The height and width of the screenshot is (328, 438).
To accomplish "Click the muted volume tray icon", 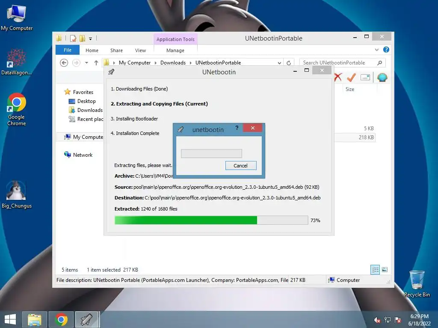I will (377, 320).
